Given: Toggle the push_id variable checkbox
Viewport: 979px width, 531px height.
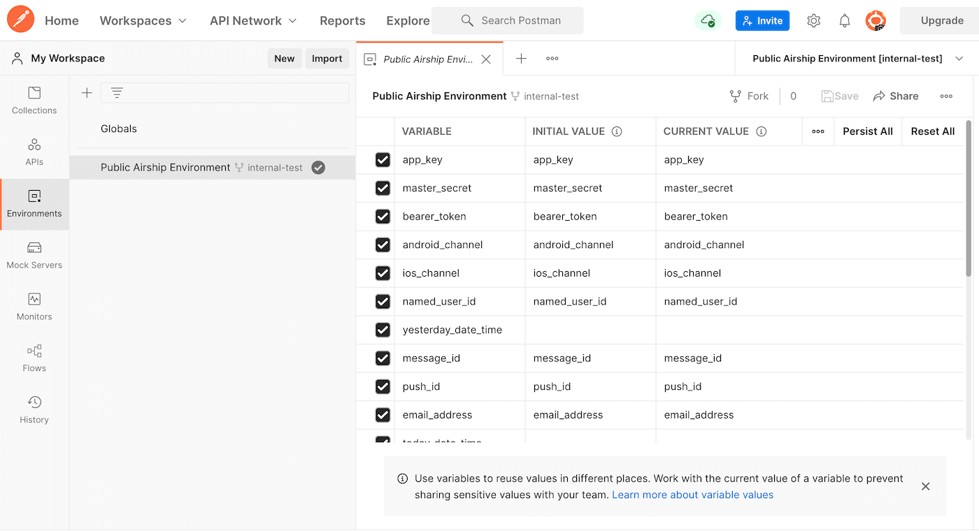Looking at the screenshot, I should point(383,386).
